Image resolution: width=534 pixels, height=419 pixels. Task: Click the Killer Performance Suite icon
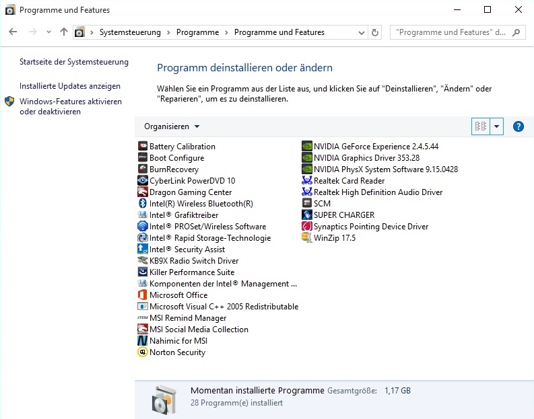click(142, 272)
